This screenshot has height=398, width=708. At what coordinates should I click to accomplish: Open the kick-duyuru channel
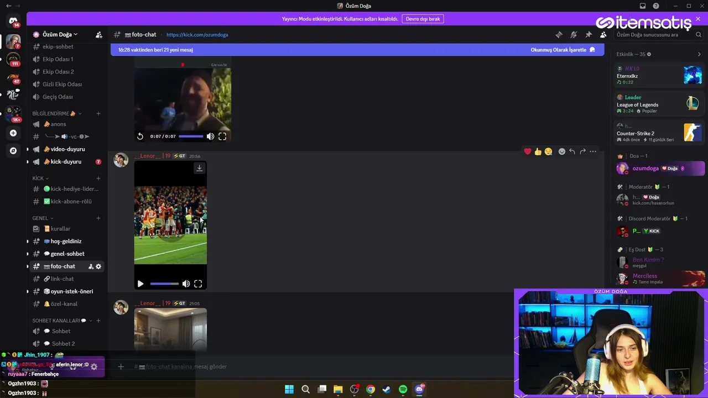click(x=67, y=161)
